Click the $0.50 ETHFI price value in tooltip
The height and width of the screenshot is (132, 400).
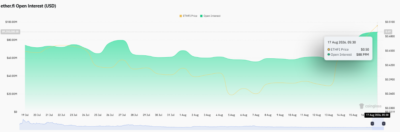[365, 49]
